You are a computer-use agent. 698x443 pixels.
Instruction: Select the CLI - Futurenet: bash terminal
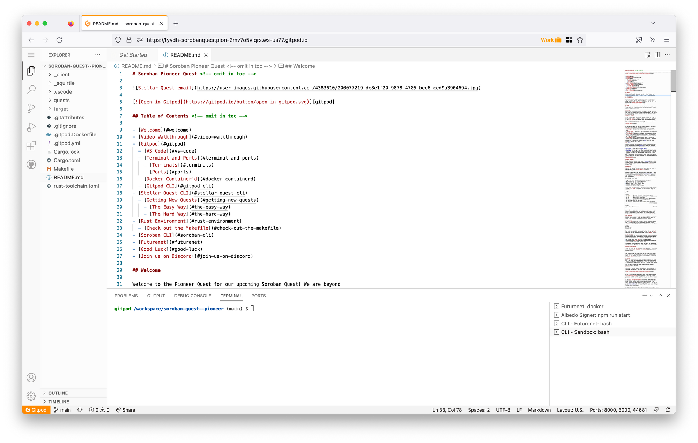click(x=613, y=324)
